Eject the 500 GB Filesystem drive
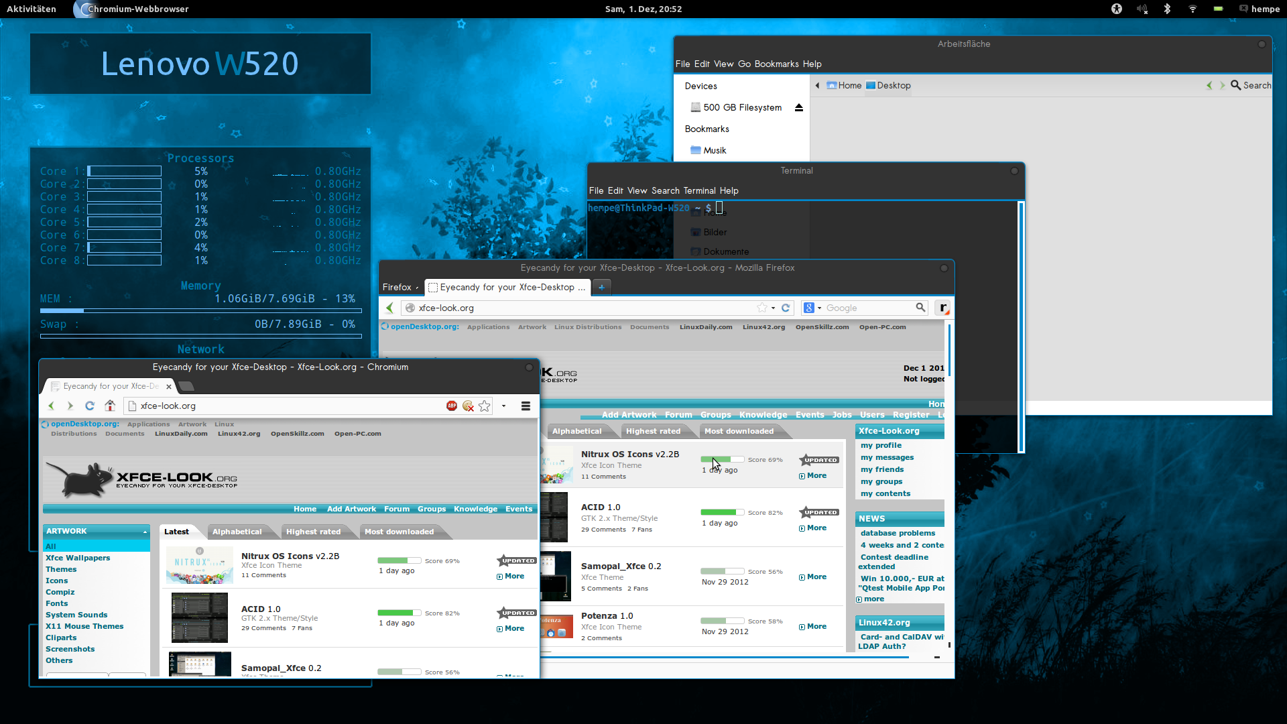 click(798, 107)
